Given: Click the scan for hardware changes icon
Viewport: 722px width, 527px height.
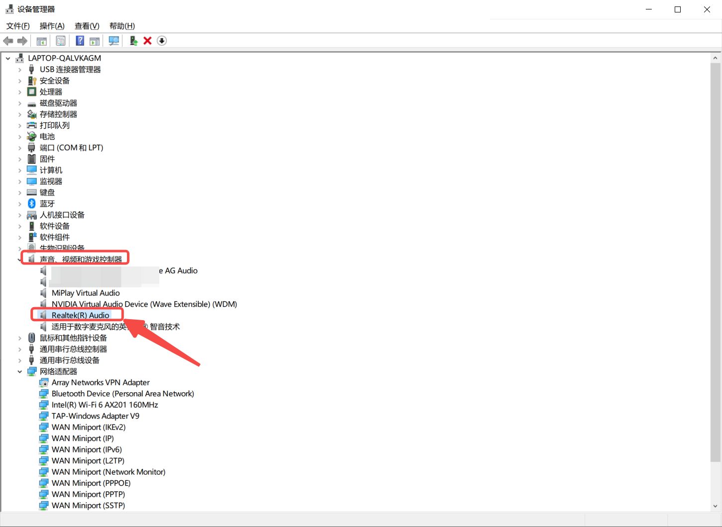Looking at the screenshot, I should click(x=114, y=41).
